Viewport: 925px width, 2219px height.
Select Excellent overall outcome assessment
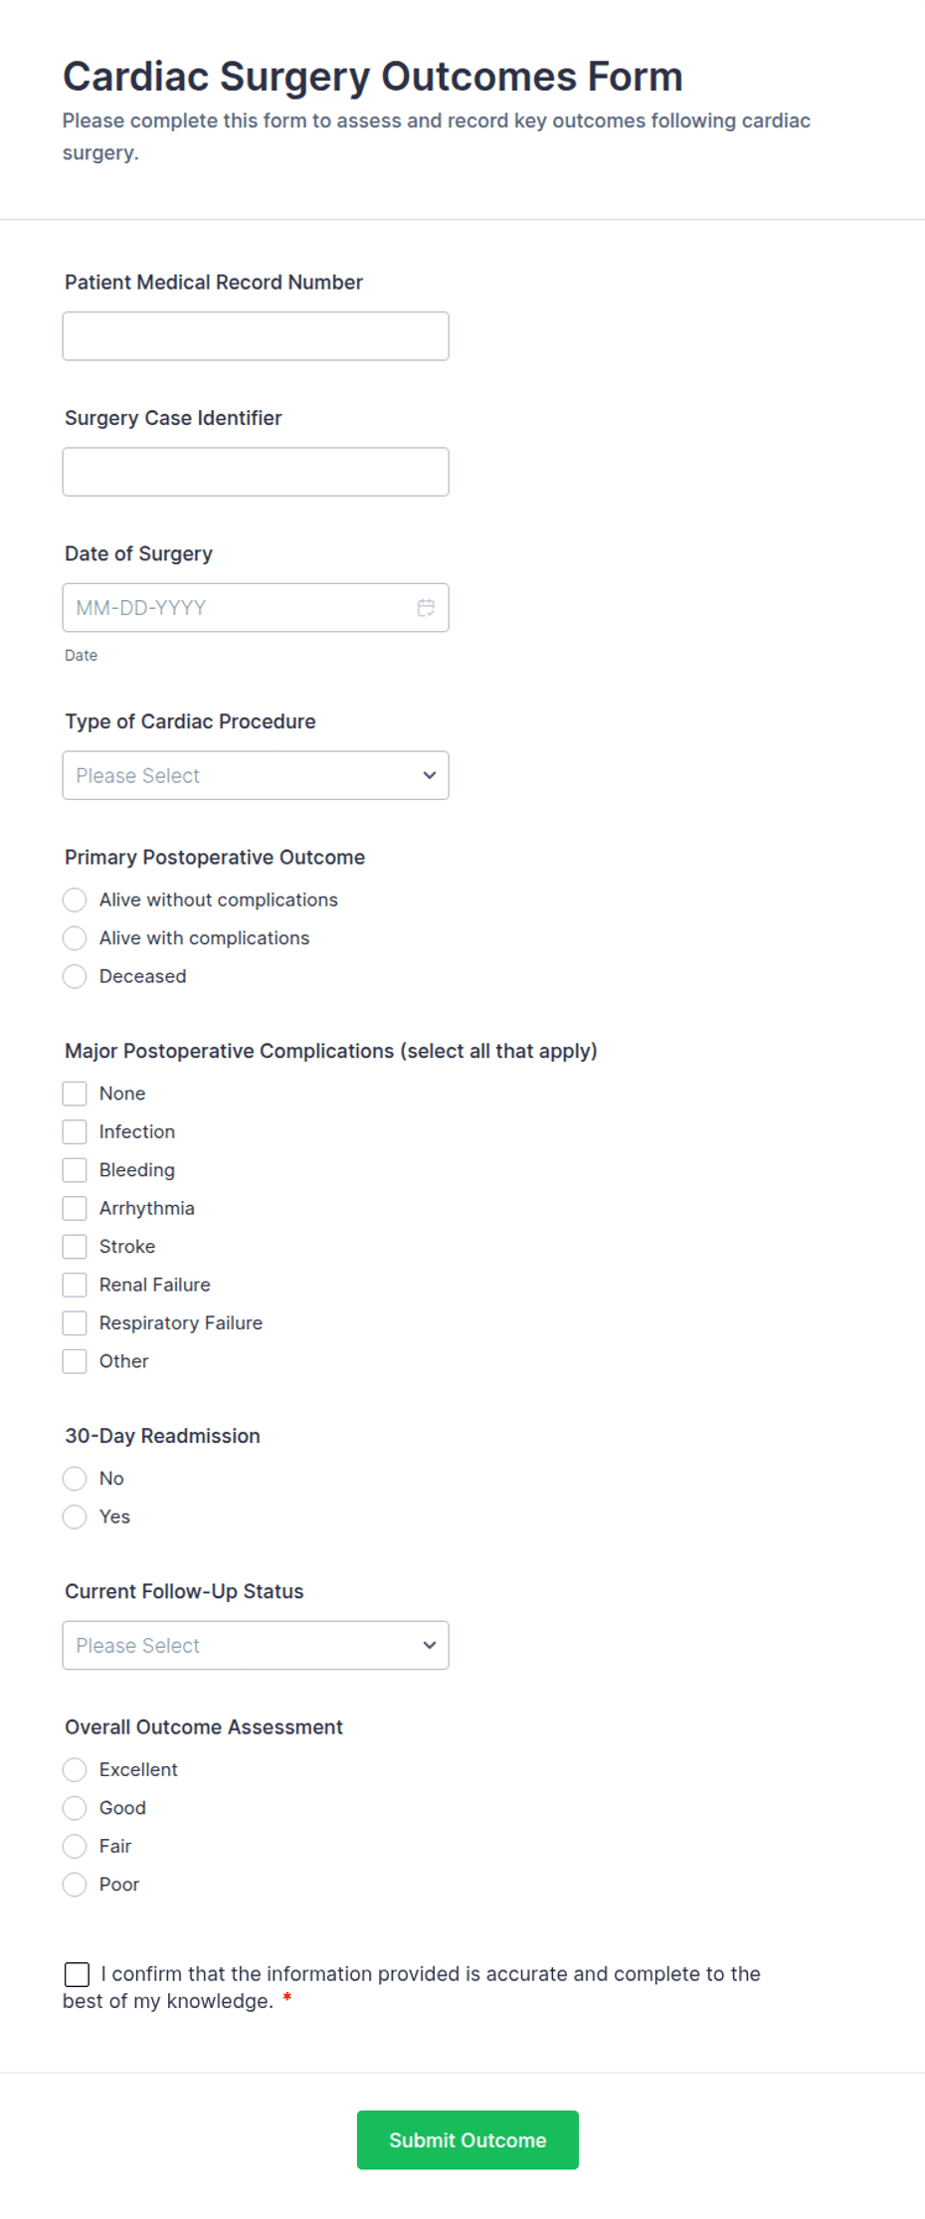[x=74, y=1769]
